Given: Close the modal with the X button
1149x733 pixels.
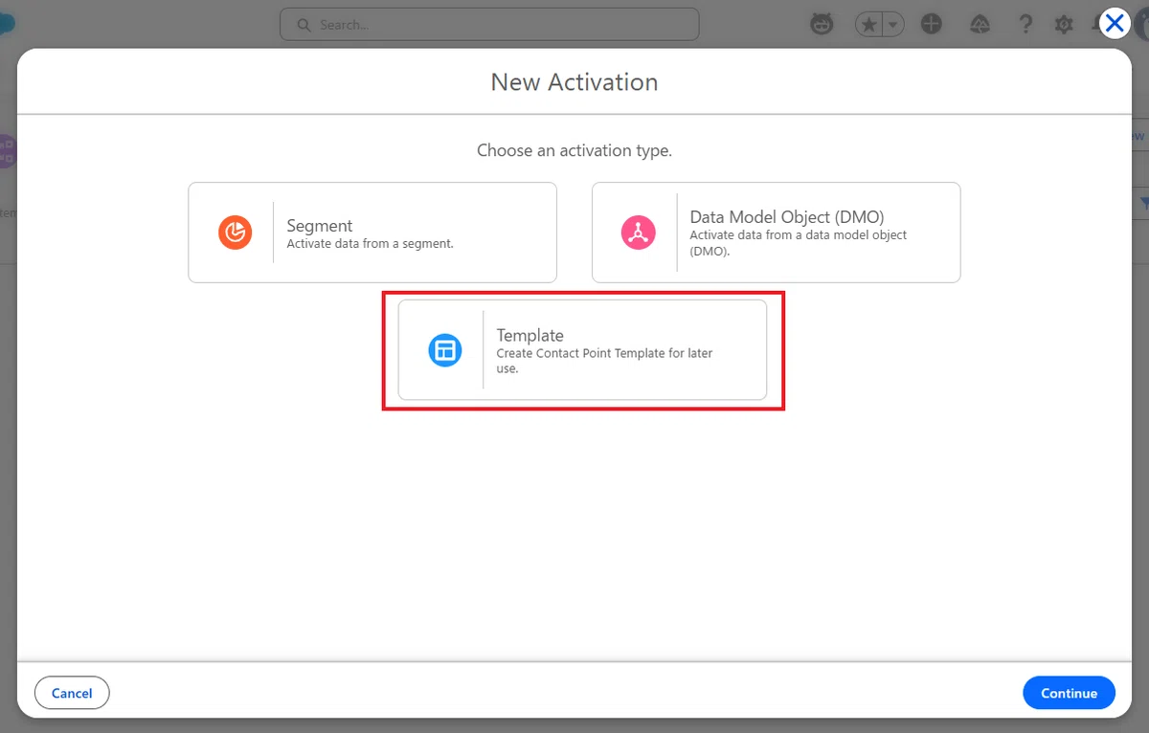Looking at the screenshot, I should coord(1115,23).
